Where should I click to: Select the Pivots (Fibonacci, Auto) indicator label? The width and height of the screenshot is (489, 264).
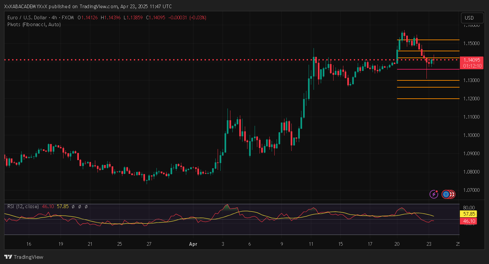coord(34,25)
